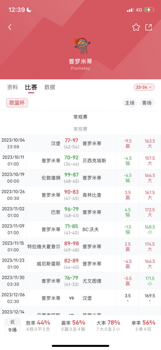Image resolution: width=161 pixels, height=350 pixels.
Task: Open upcoming 普罗米蒂 vs 汉堡 match
Action: pyautogui.click(x=80, y=298)
